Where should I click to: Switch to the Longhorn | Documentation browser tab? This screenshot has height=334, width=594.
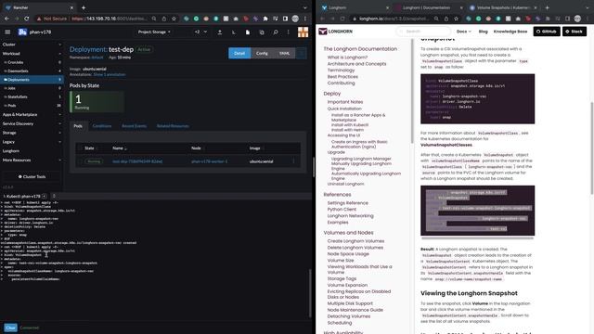tap(429, 7)
